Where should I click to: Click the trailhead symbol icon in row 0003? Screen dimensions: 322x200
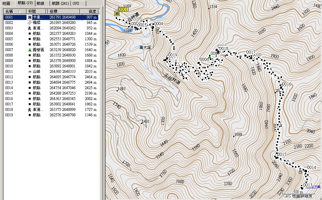tap(30, 28)
